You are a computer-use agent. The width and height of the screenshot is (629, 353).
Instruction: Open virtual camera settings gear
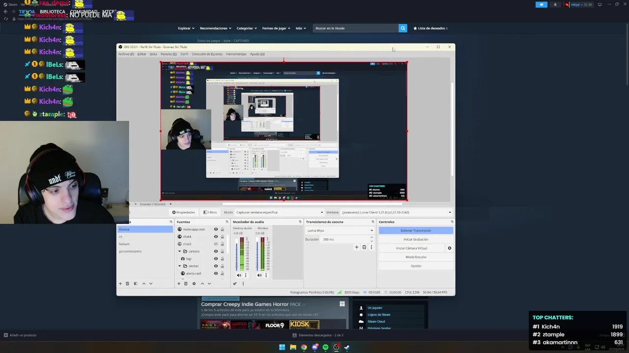(449, 248)
